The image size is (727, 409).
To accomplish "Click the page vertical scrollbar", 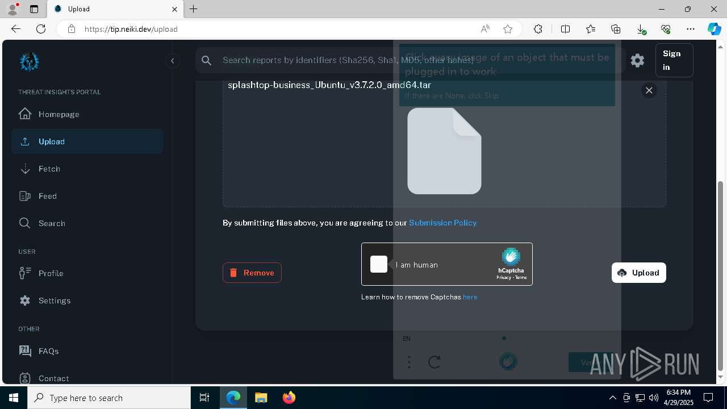I will pos(721,276).
